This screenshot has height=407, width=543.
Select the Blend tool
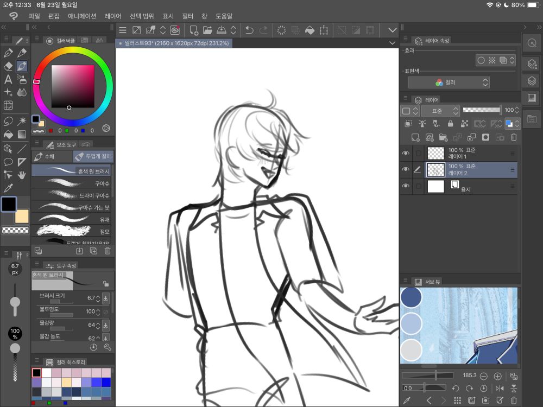tap(22, 92)
